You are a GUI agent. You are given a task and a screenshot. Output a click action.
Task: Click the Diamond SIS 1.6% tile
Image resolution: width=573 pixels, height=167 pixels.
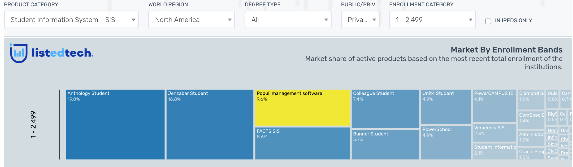[531, 100]
